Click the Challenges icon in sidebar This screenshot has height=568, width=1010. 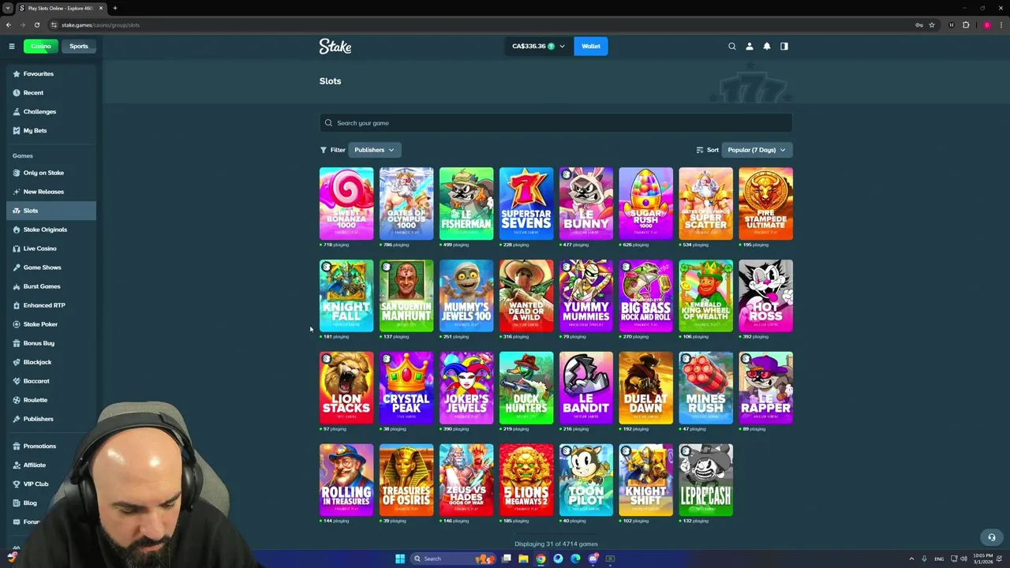point(17,111)
